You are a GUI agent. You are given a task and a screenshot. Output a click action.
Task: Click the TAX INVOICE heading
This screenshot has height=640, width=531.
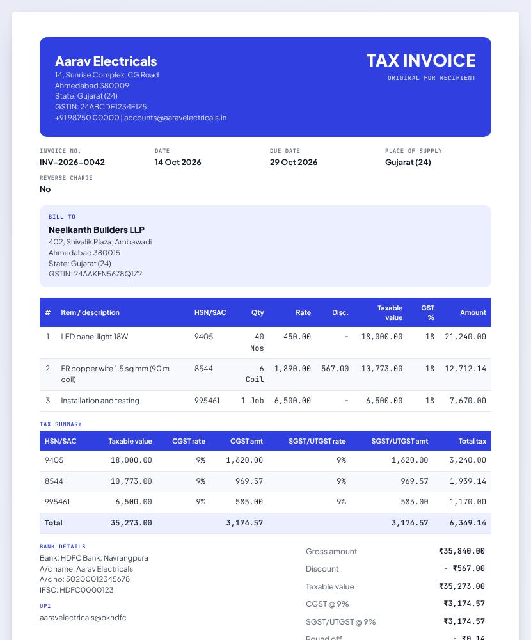421,61
